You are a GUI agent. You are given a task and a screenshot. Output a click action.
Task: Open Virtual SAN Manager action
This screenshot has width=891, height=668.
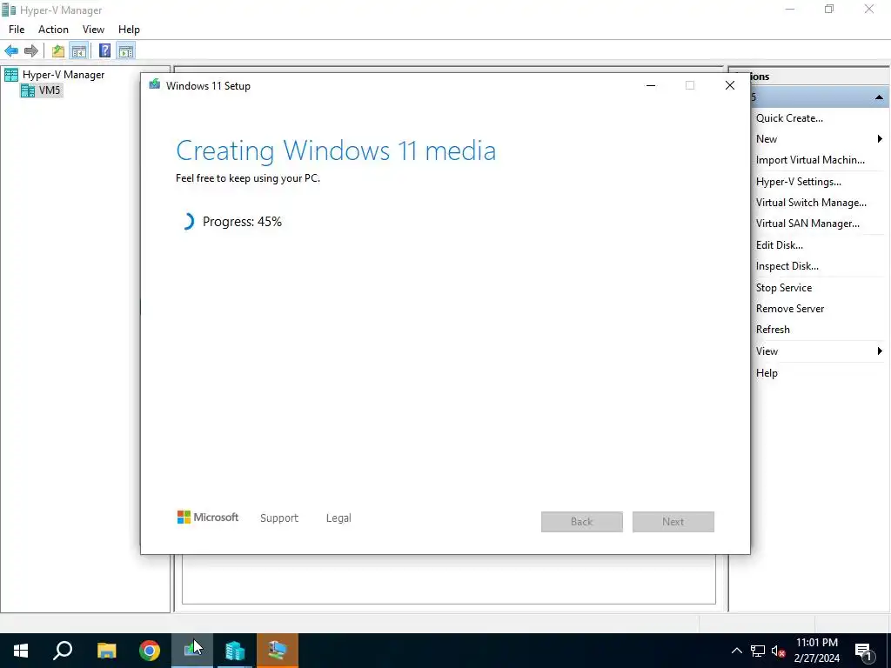(807, 224)
